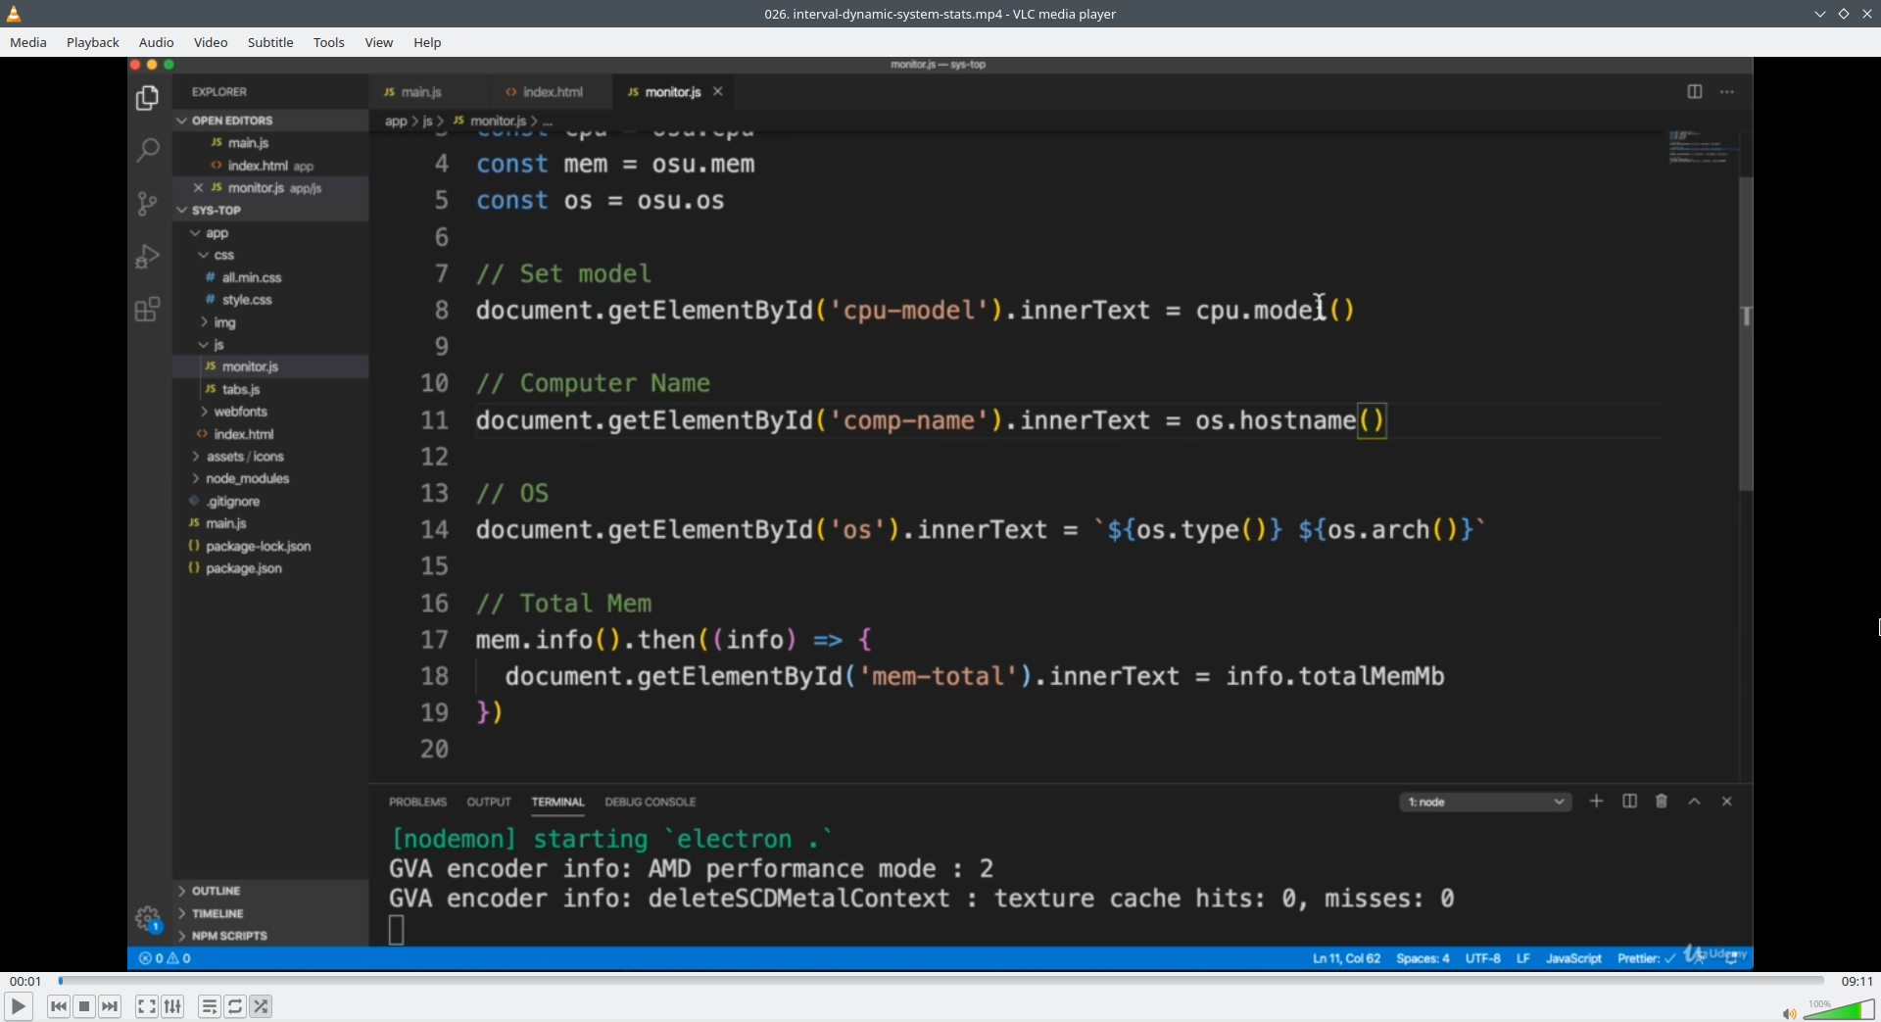Click the errors and warnings status indicator

pyautogui.click(x=165, y=958)
